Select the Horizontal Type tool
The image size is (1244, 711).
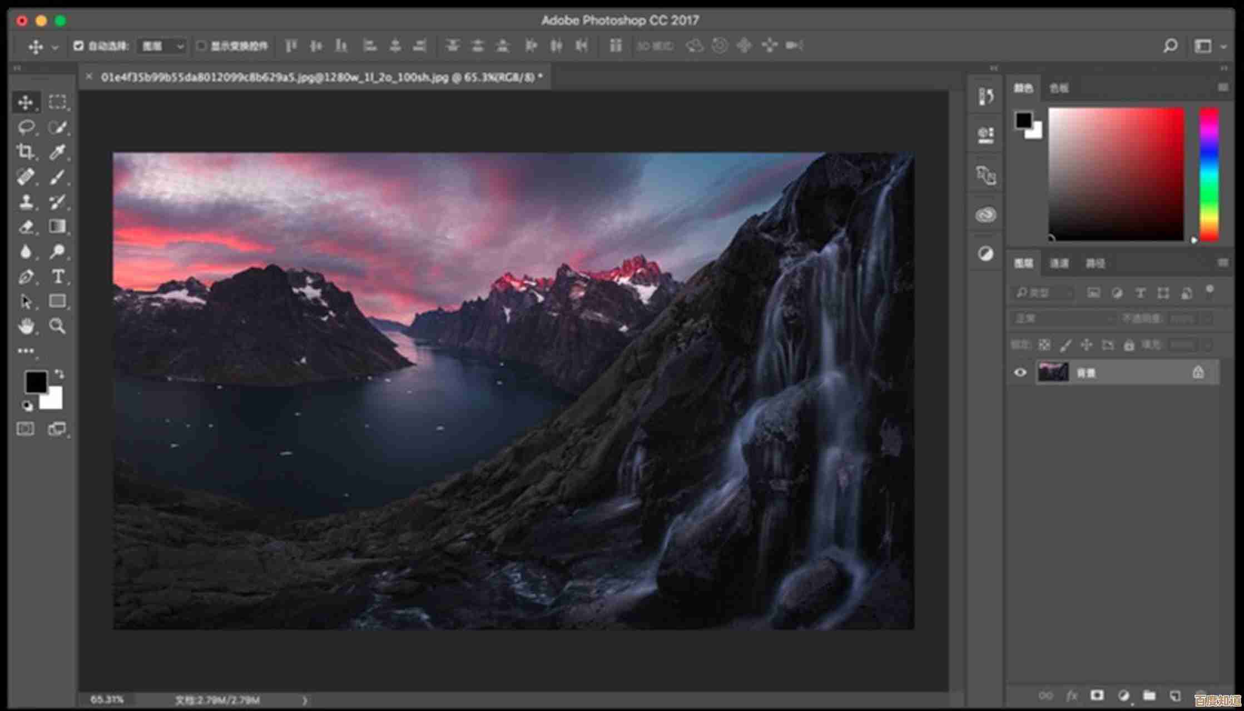pyautogui.click(x=57, y=277)
